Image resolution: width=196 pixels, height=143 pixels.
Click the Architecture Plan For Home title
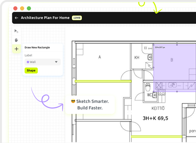[x=45, y=18]
